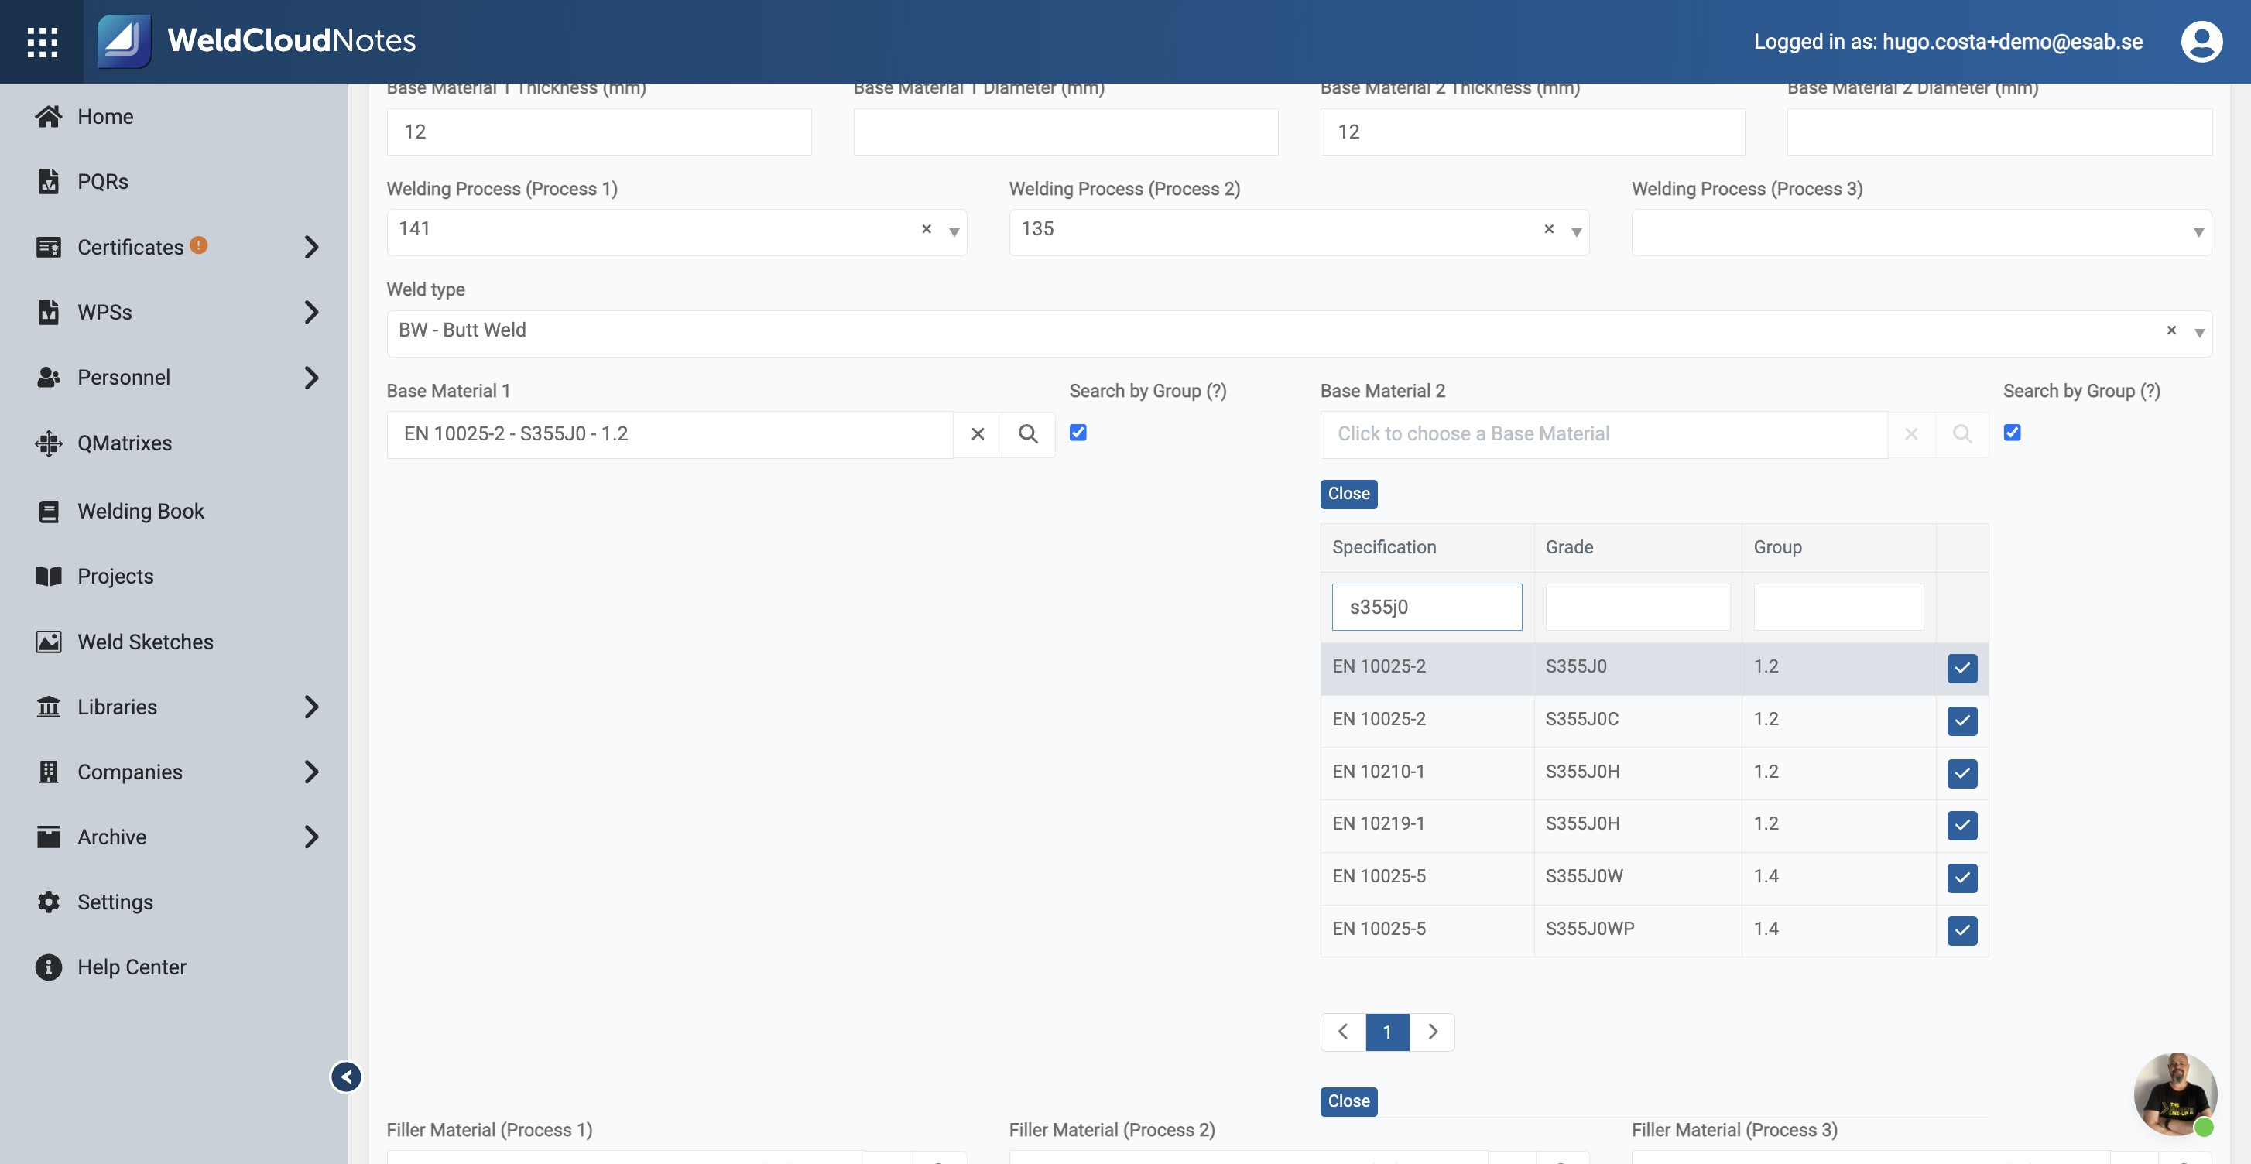Sort by the Grade column header
The height and width of the screenshot is (1164, 2251).
click(1568, 547)
